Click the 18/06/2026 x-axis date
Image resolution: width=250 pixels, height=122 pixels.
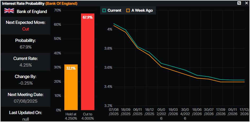coord(197,112)
